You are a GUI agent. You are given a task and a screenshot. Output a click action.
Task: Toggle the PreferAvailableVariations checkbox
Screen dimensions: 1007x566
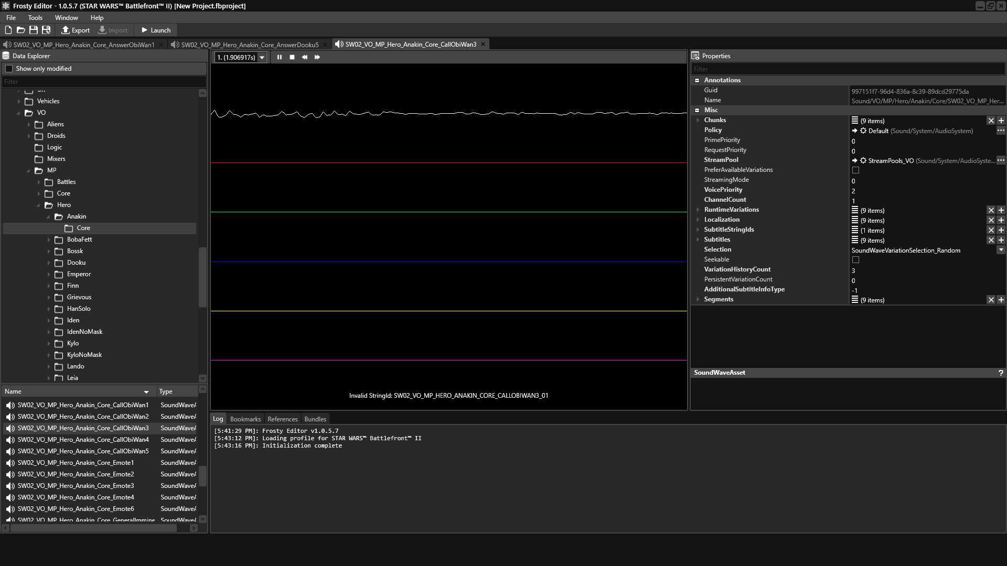tap(855, 170)
